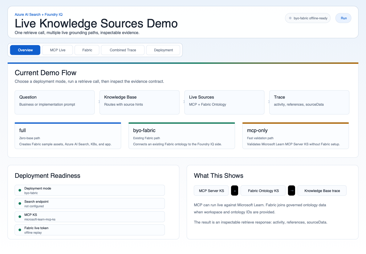Click the Question flow card
The image size is (366, 254).
[55, 102]
